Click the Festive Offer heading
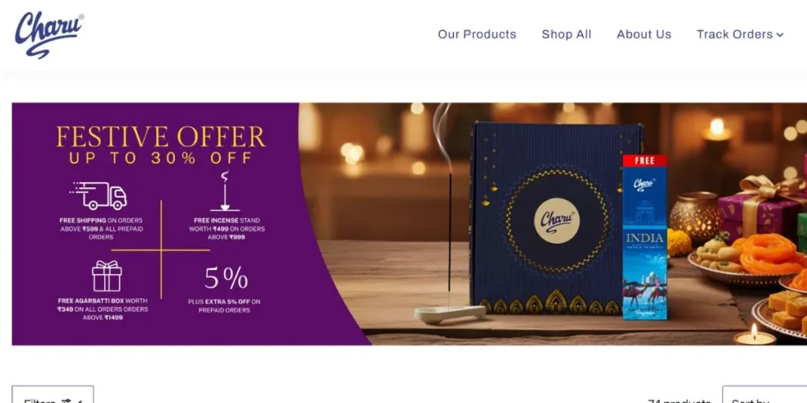Screen dimensions: 807x403 tap(161, 137)
